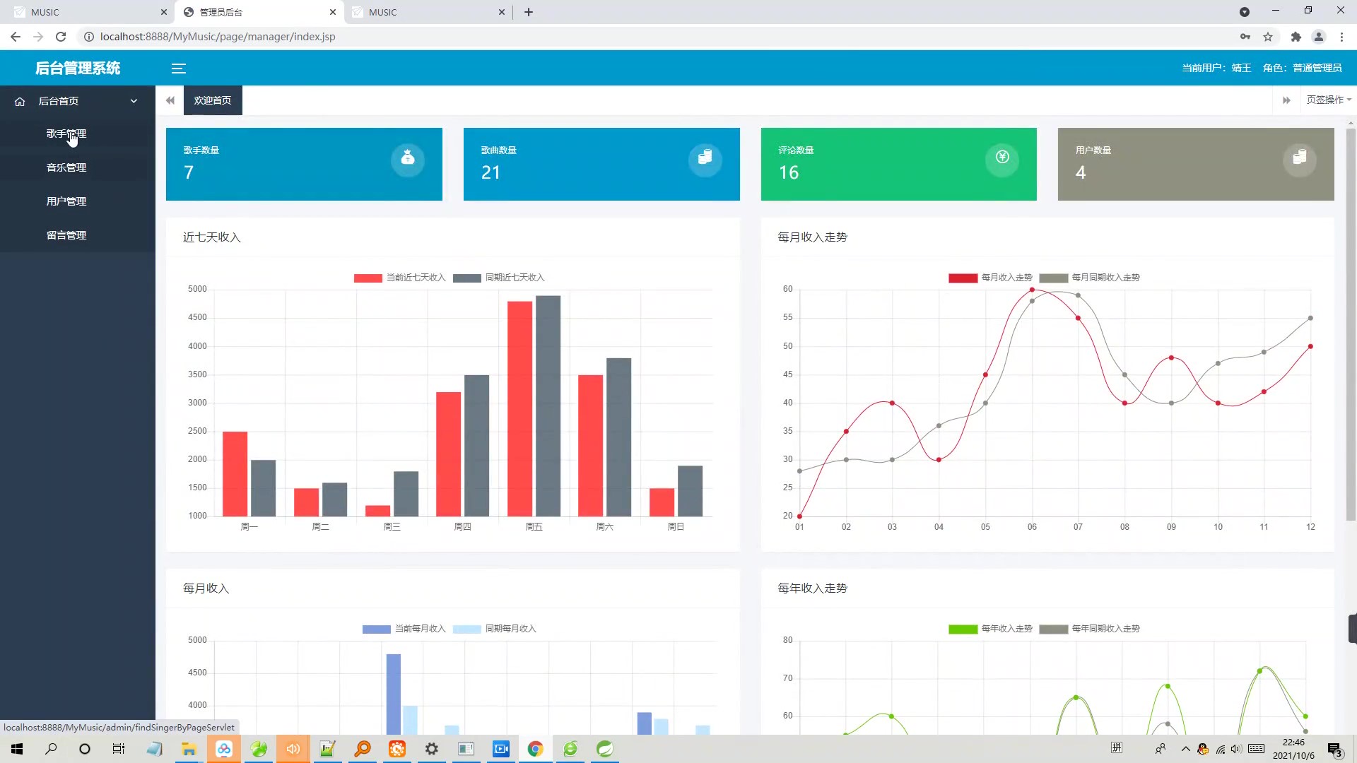Open the 页签操作 dropdown
This screenshot has height=763, width=1357.
point(1328,100)
